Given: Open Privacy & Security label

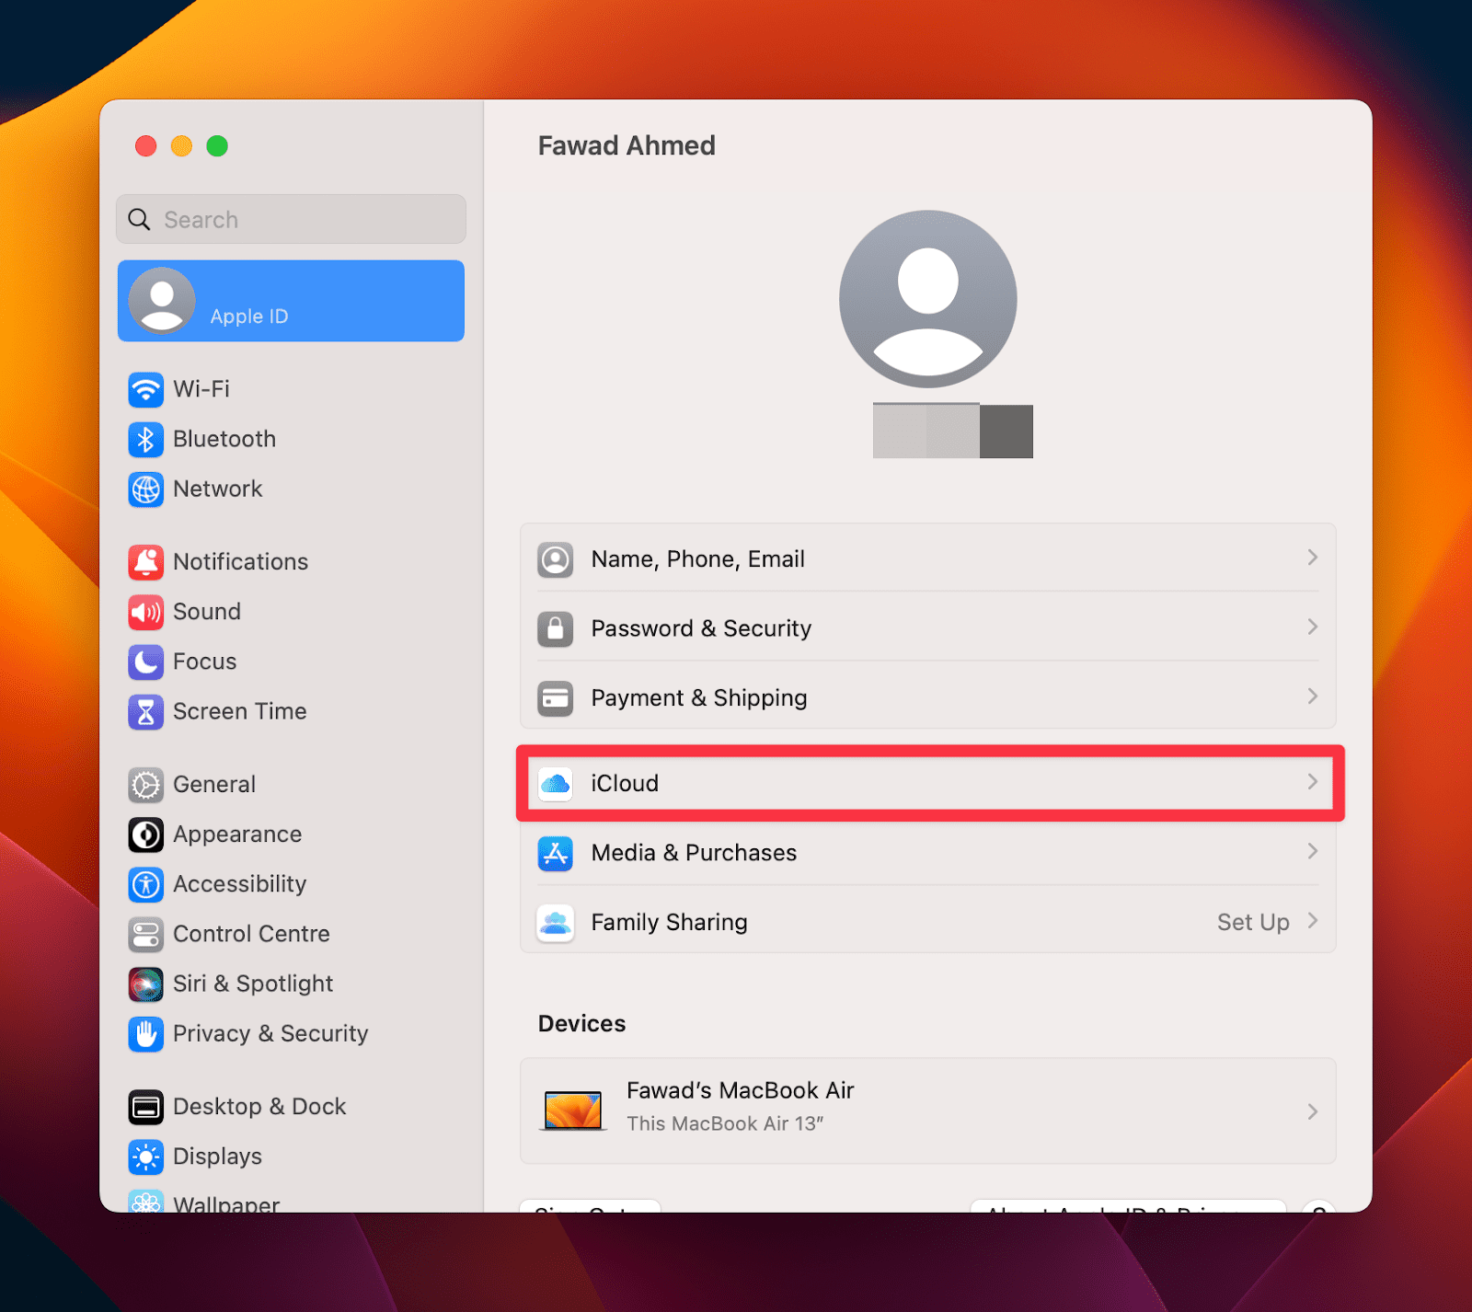Looking at the screenshot, I should pyautogui.click(x=270, y=1034).
